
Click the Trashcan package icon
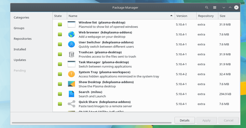[71, 54]
